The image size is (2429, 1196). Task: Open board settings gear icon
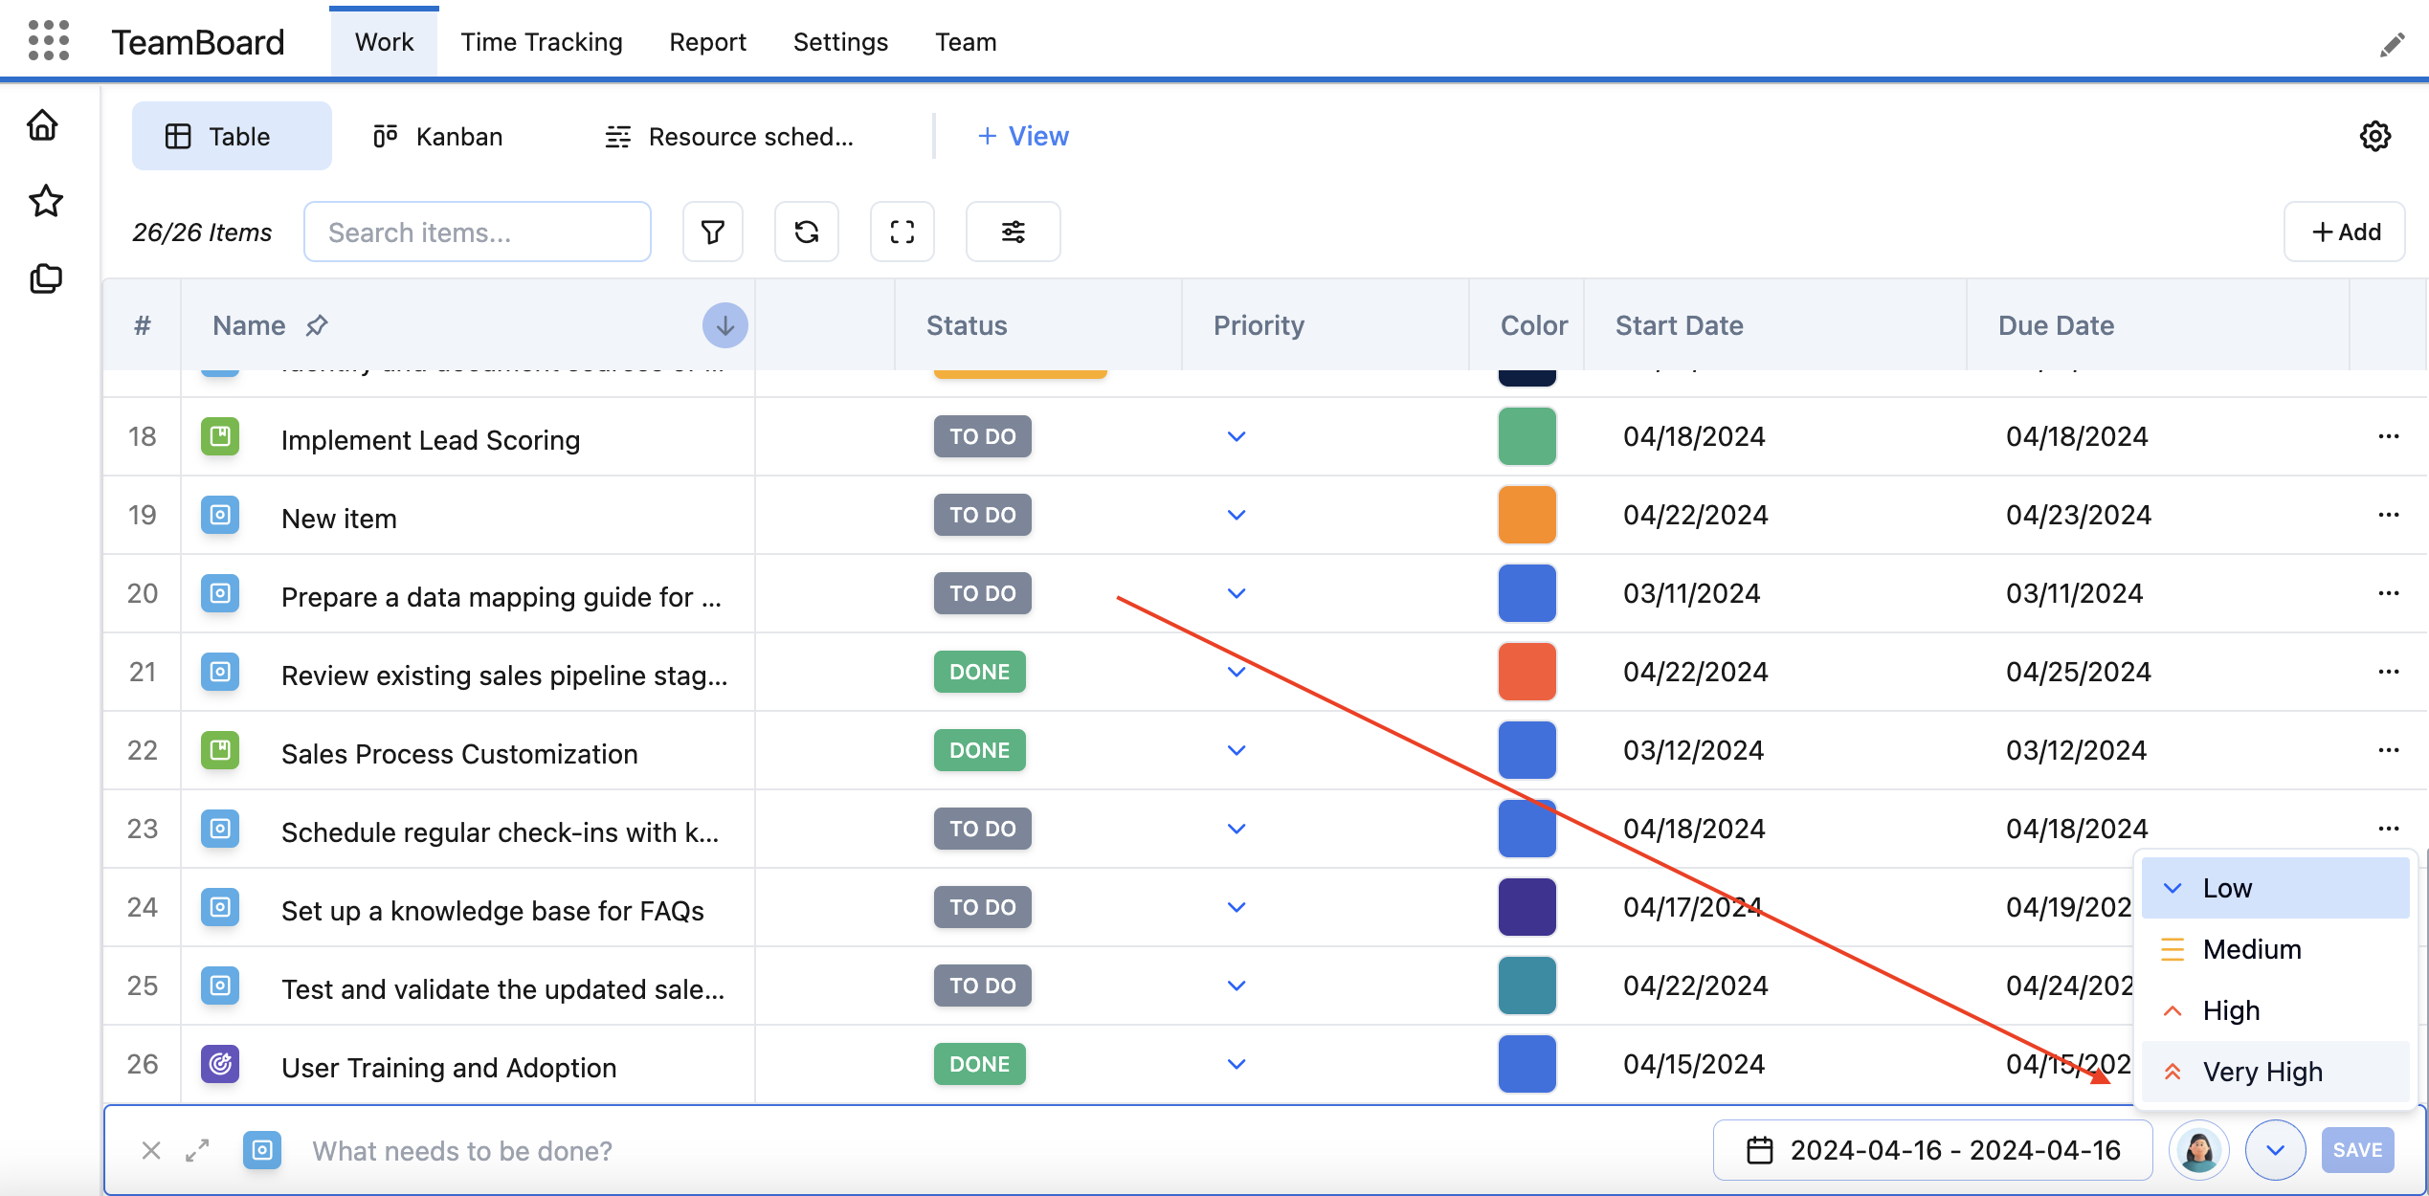[x=2374, y=136]
